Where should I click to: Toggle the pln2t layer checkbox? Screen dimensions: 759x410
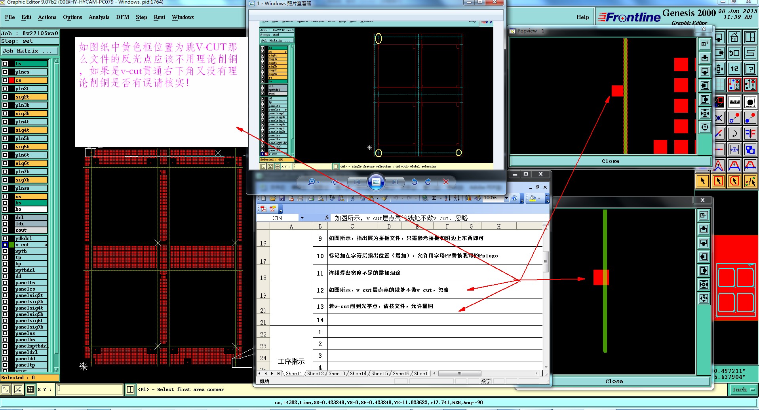[x=5, y=89]
